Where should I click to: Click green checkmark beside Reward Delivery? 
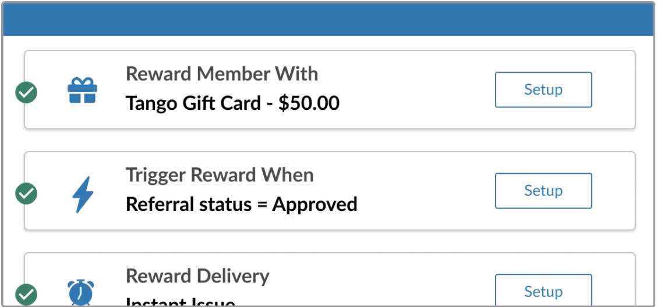(26, 295)
